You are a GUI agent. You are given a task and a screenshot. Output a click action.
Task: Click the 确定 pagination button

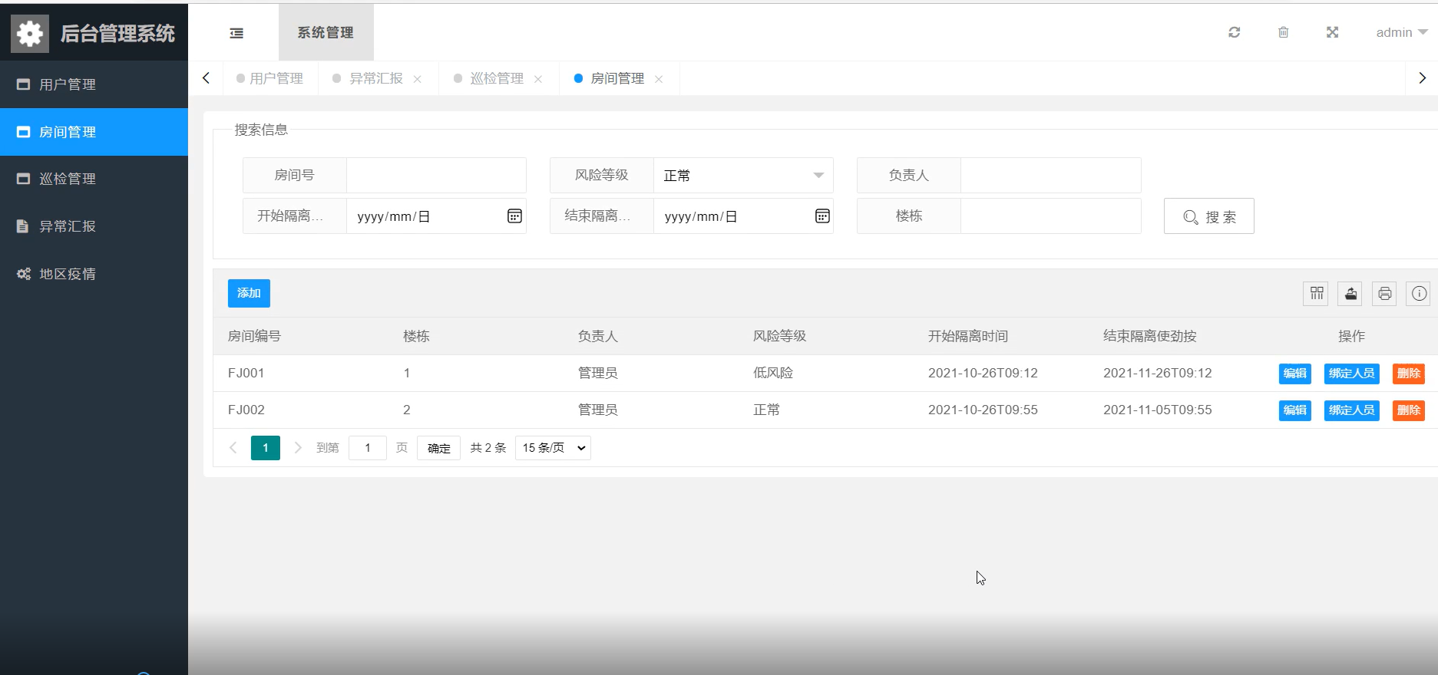pyautogui.click(x=439, y=448)
